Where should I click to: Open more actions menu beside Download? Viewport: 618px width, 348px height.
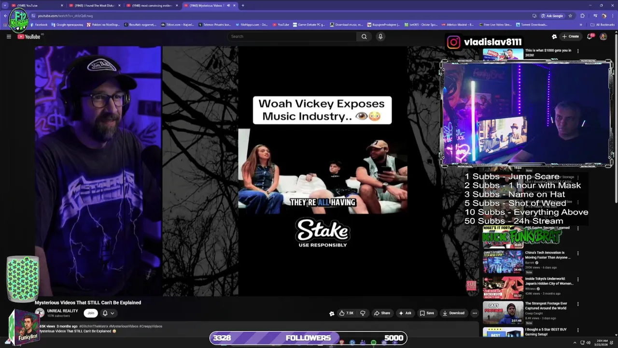point(475,313)
